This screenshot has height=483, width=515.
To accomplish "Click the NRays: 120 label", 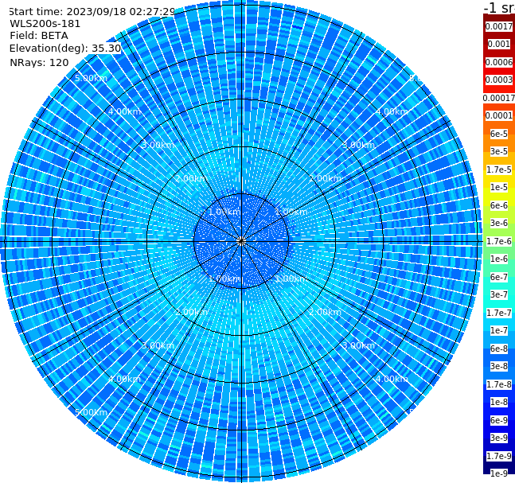I will click(x=39, y=62).
